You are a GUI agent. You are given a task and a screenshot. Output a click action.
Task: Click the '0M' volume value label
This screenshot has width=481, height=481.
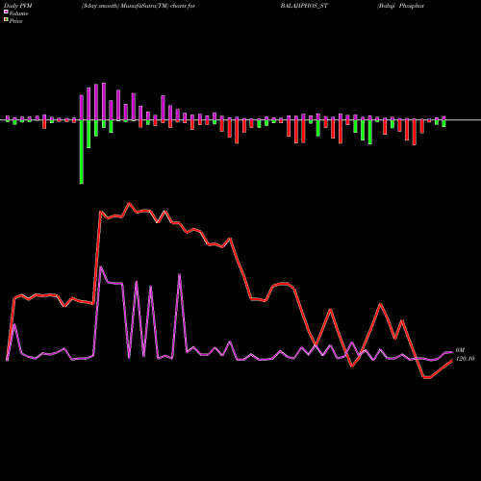pyautogui.click(x=460, y=350)
